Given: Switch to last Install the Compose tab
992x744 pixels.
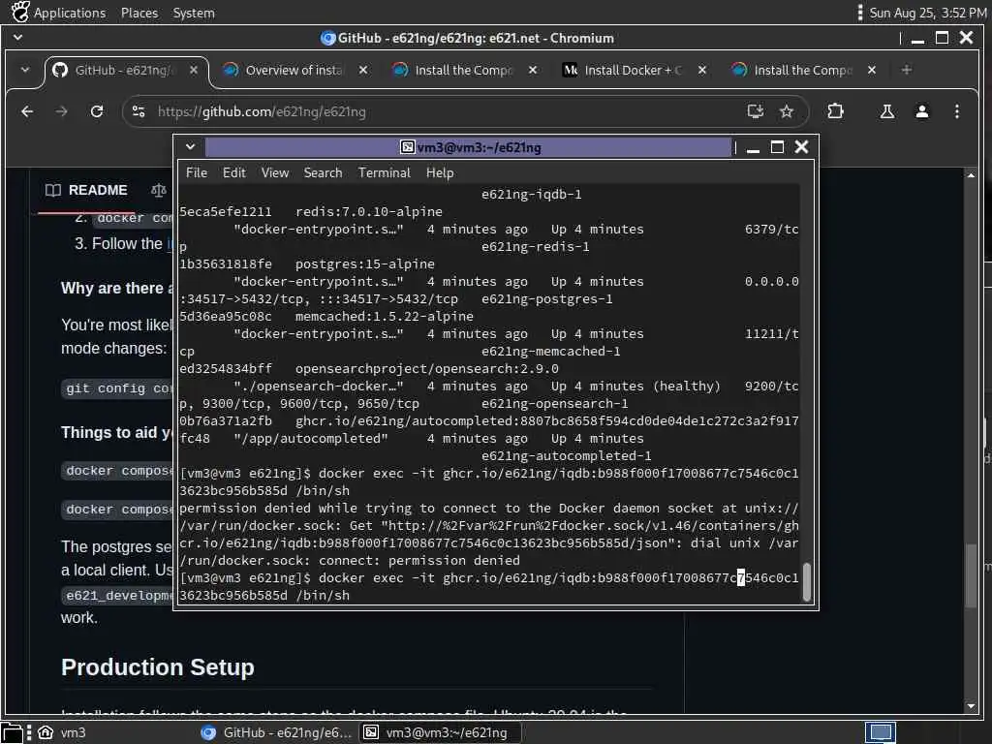Looking at the screenshot, I should click(801, 70).
